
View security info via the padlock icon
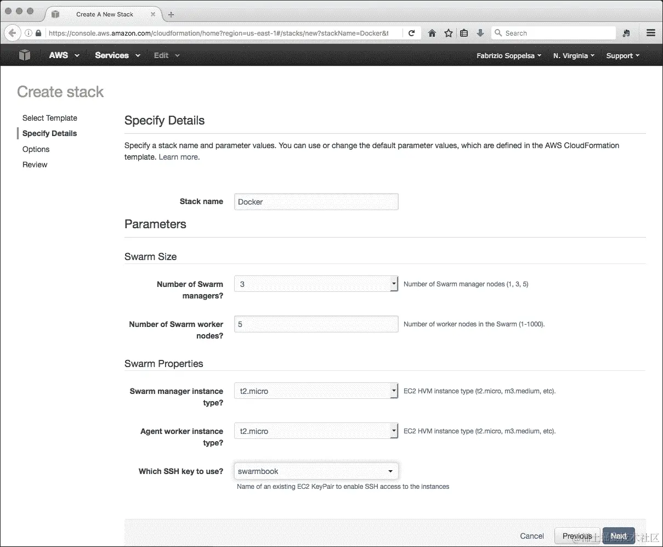[x=38, y=33]
